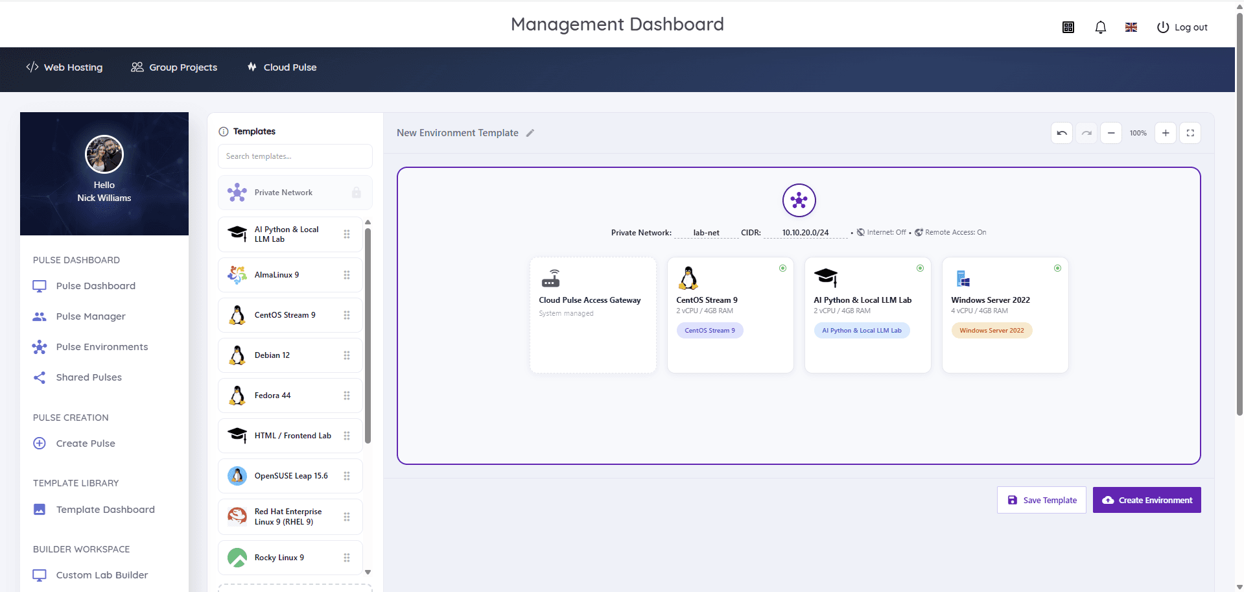
Task: Click the private network hub icon on canvas
Action: click(x=799, y=200)
